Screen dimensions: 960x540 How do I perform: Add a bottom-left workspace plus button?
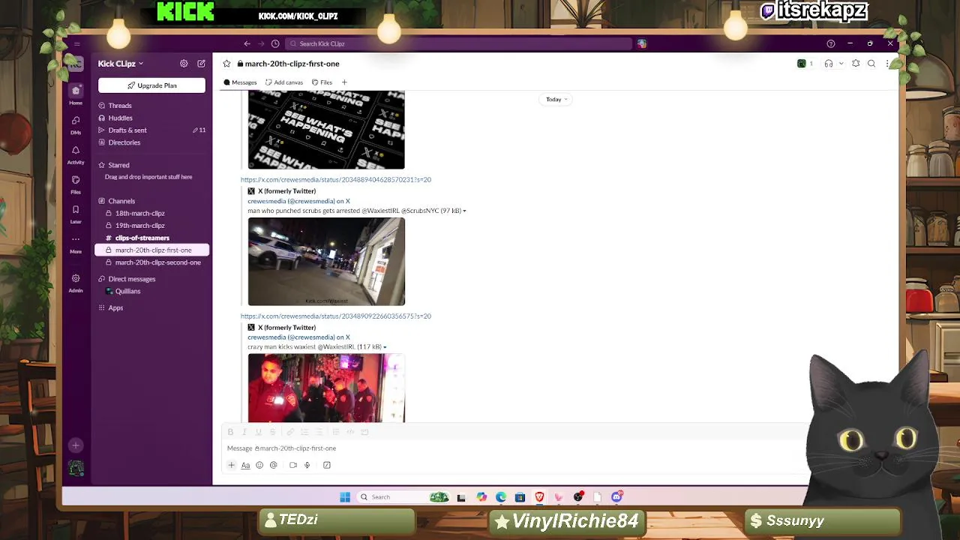coord(76,445)
